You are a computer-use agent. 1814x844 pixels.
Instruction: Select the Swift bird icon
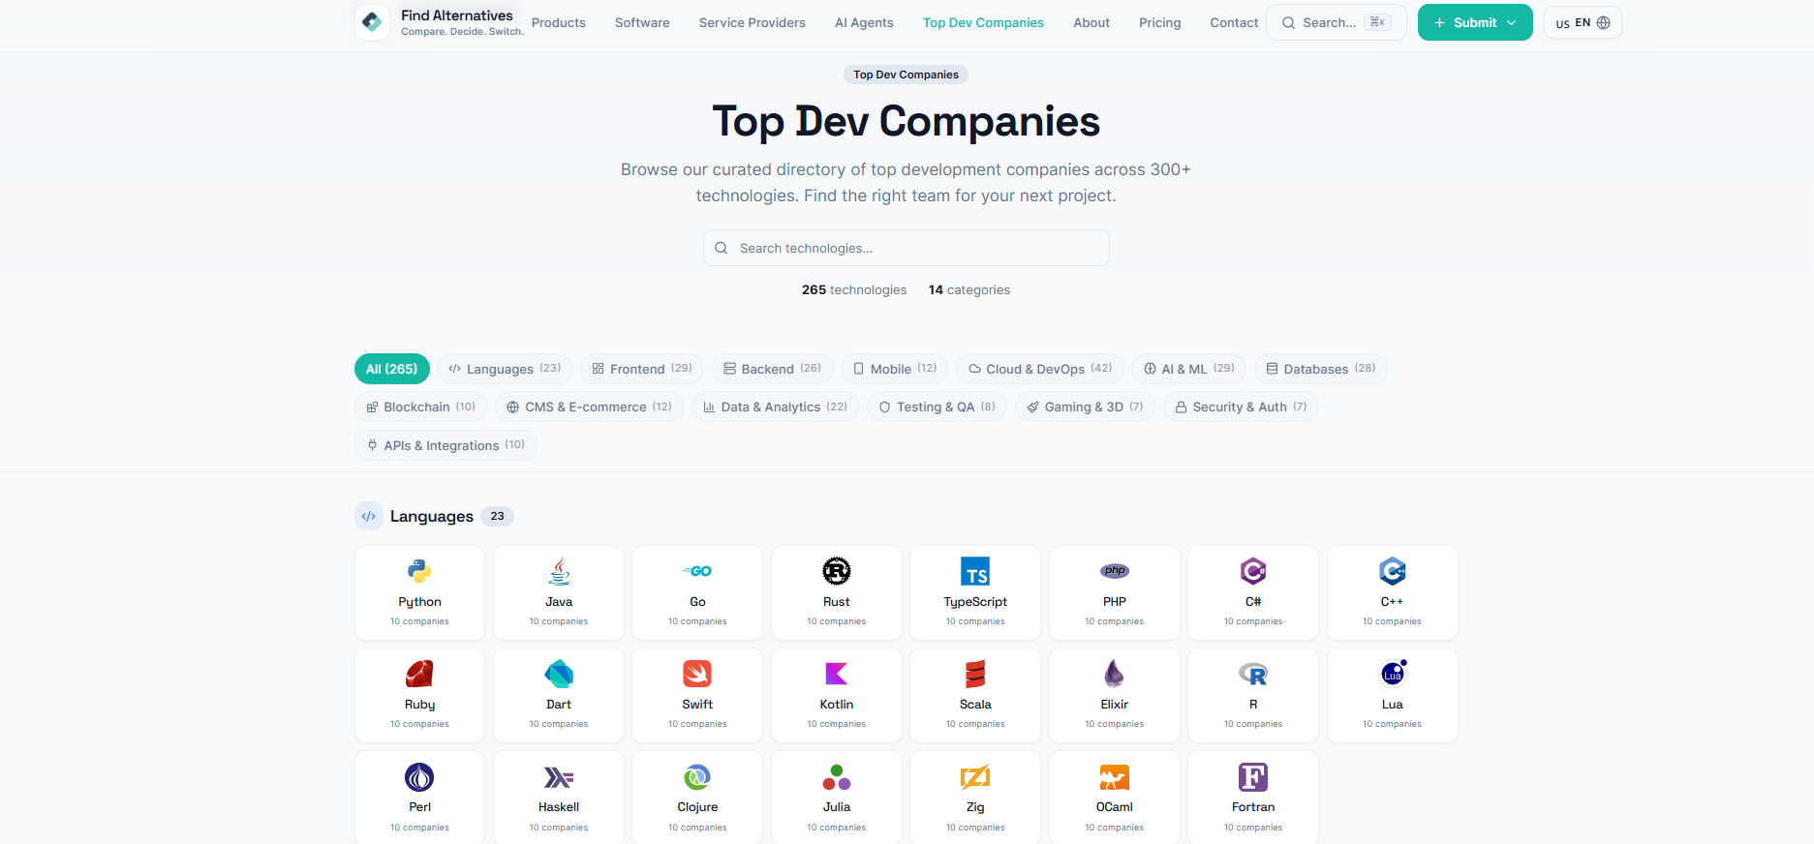tap(697, 674)
